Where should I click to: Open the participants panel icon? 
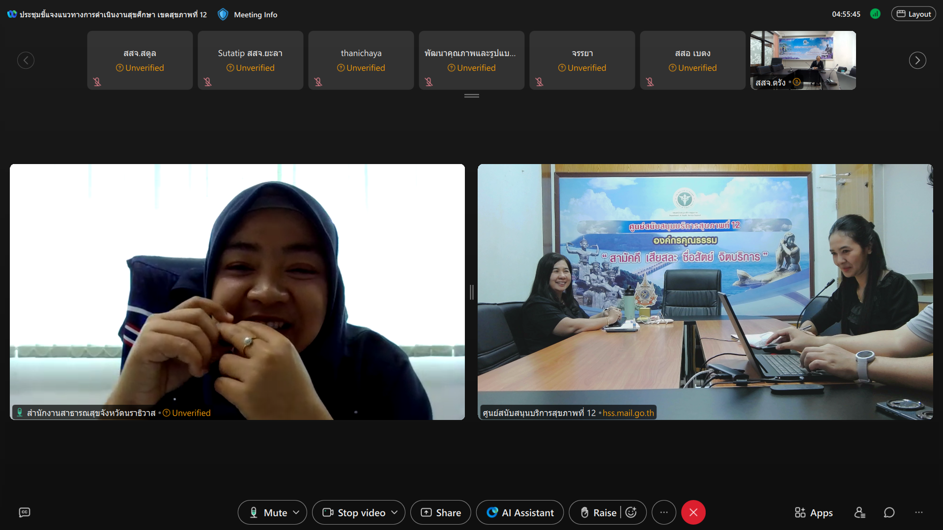(x=859, y=512)
